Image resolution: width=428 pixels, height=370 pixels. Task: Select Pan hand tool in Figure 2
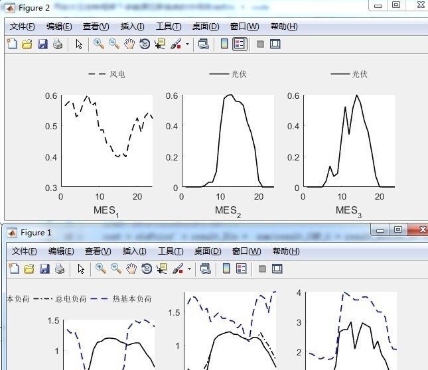point(129,44)
